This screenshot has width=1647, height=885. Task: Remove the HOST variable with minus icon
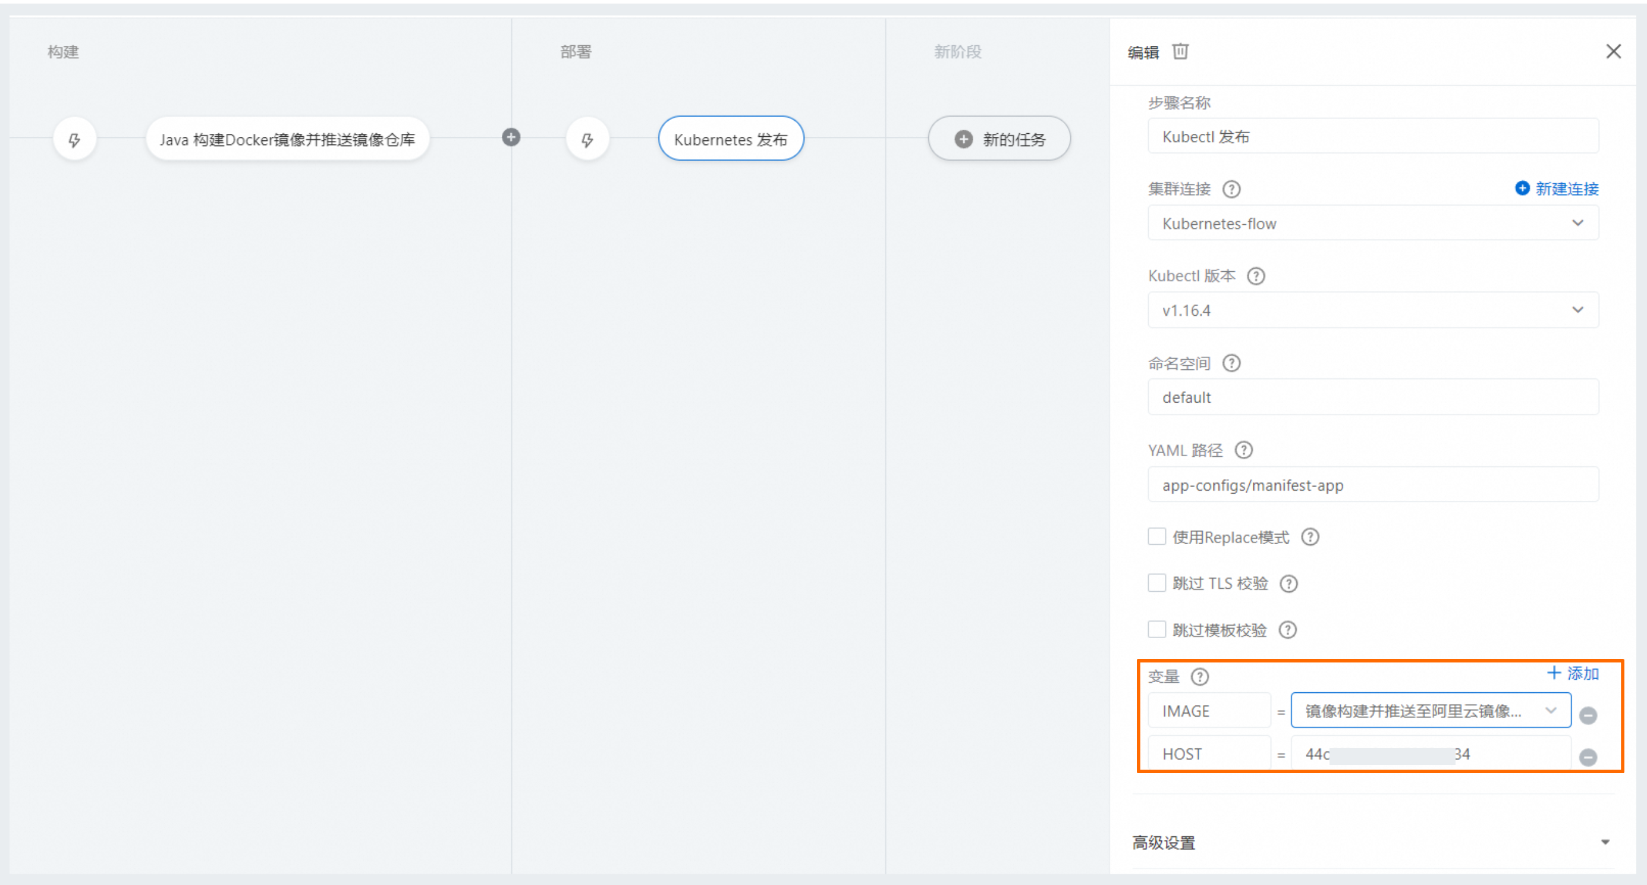(1588, 758)
